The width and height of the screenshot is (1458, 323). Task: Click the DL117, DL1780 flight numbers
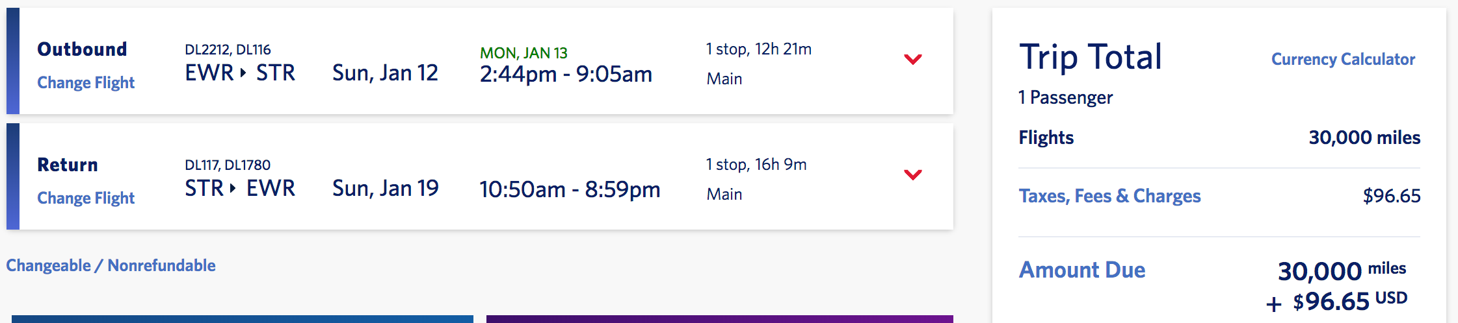click(x=228, y=165)
